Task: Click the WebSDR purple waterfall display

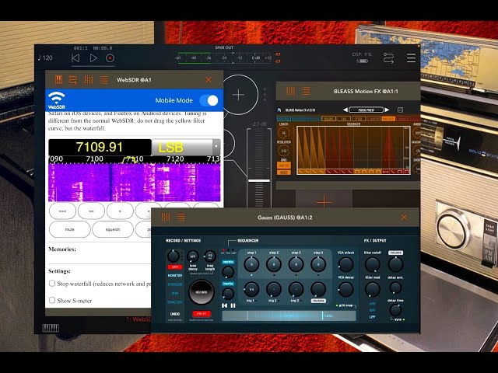Action: [x=134, y=183]
